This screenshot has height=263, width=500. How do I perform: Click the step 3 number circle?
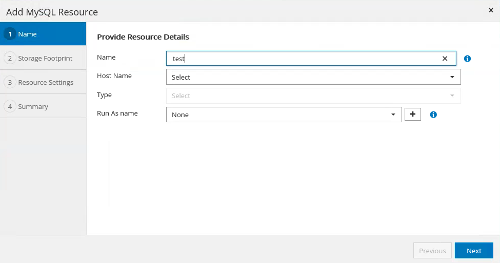click(10, 82)
